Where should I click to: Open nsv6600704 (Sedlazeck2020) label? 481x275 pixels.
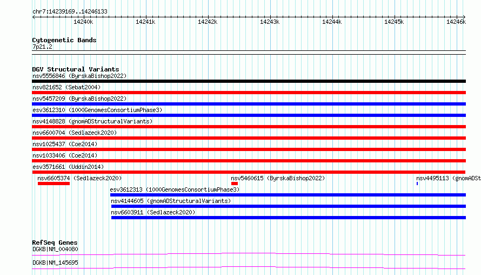point(75,133)
